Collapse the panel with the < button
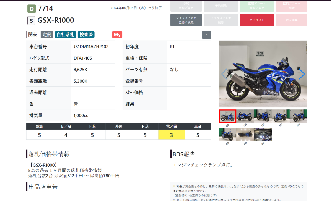Viewport: 332px width, 201px height. tap(207, 35)
